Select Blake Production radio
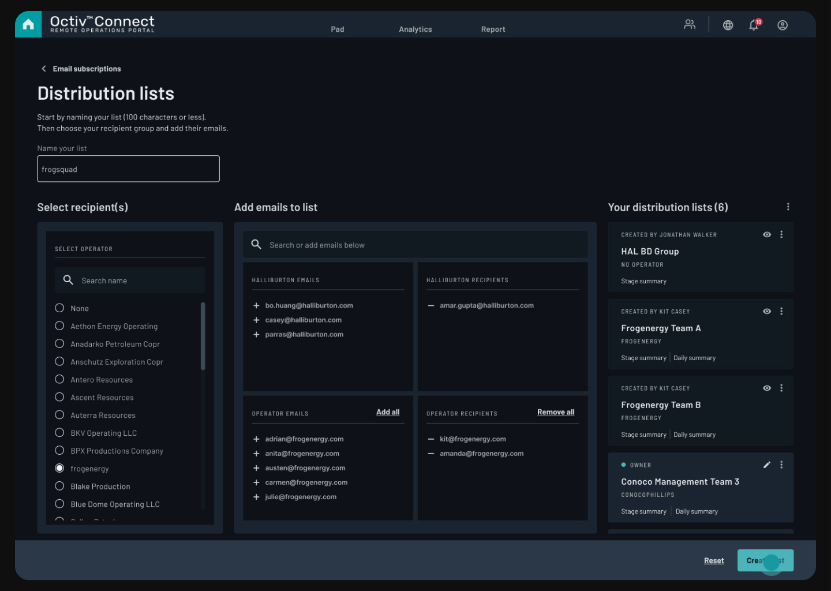831x591 pixels. click(x=59, y=486)
